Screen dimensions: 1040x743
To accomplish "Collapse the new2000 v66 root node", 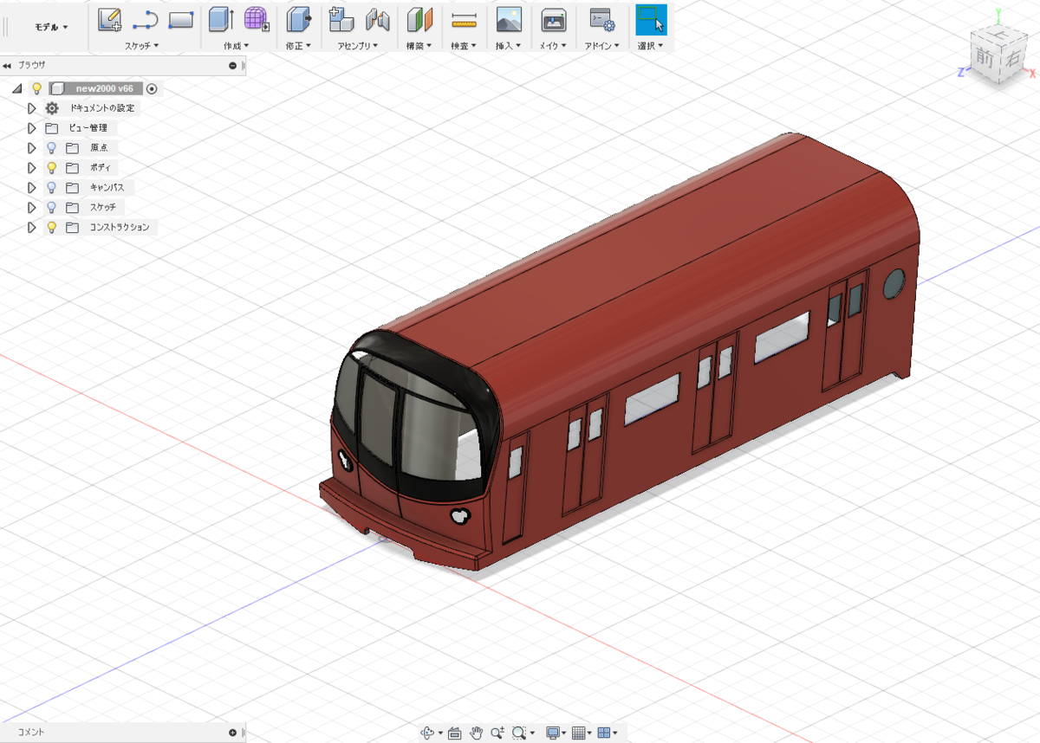I will (x=17, y=88).
